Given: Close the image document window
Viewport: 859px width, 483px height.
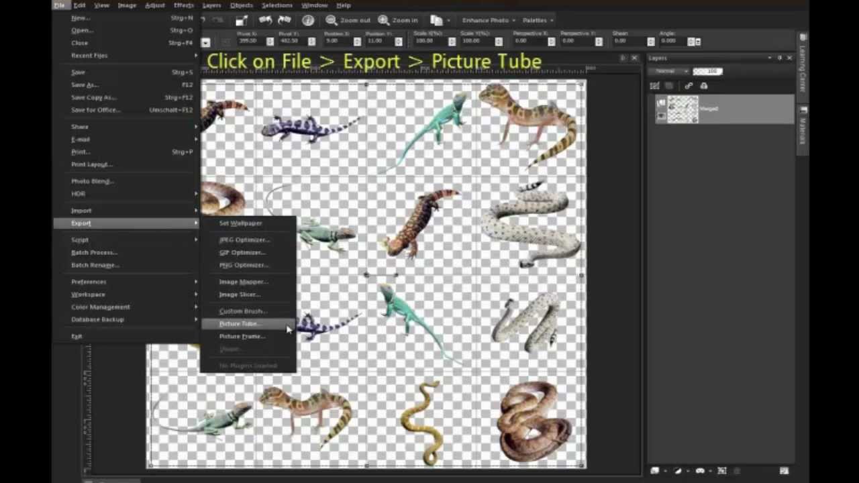Looking at the screenshot, I should click(x=634, y=58).
